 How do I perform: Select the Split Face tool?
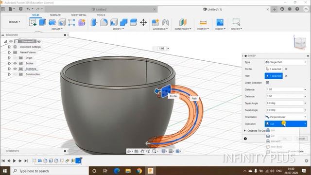pos(134,22)
